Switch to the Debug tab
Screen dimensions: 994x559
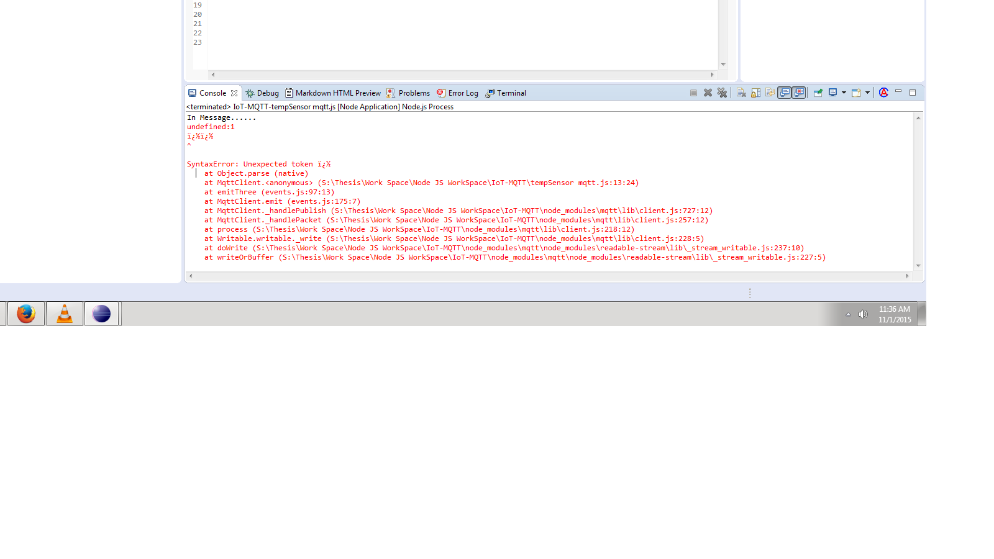tap(268, 93)
